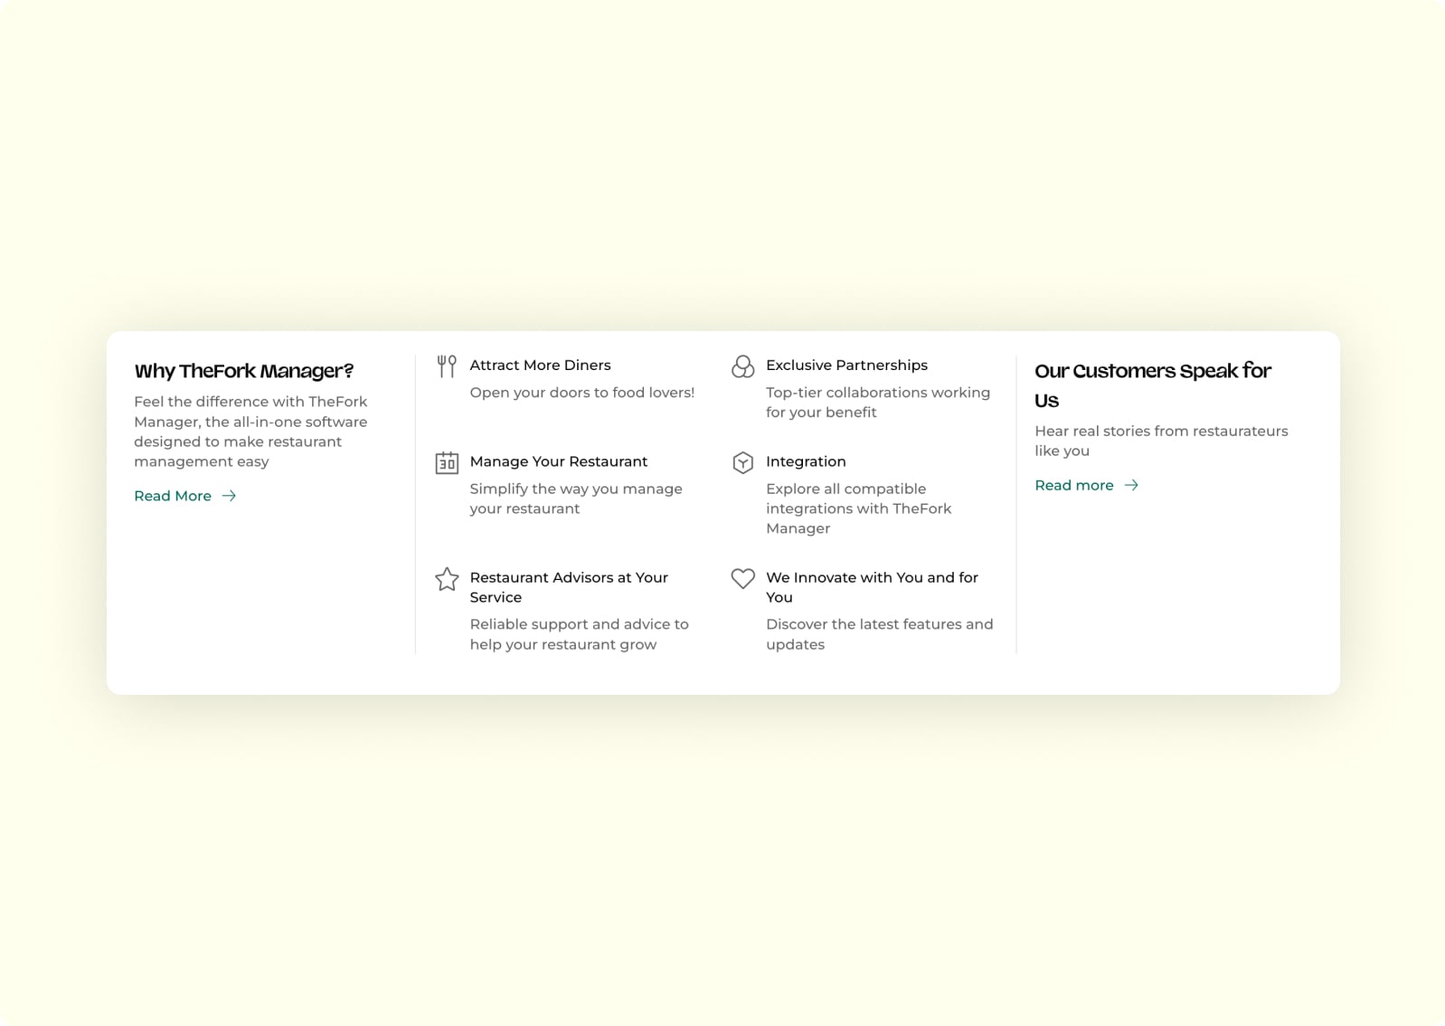The height and width of the screenshot is (1026, 1445).
Task: Click the arrow next to Read more under Customers
Action: [1131, 486]
